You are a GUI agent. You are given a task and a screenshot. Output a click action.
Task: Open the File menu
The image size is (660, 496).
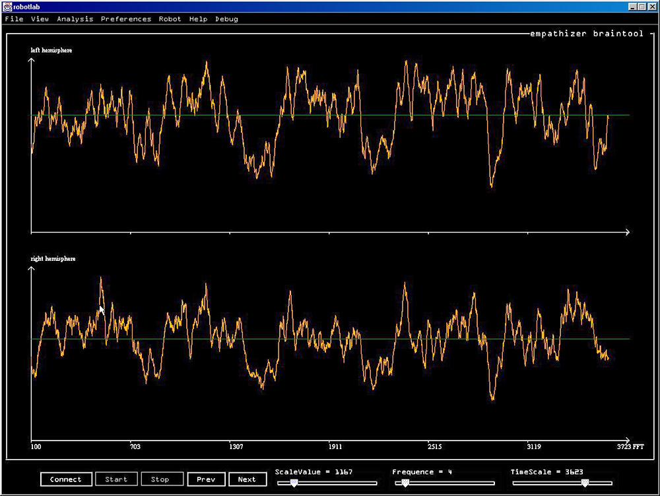click(x=14, y=19)
